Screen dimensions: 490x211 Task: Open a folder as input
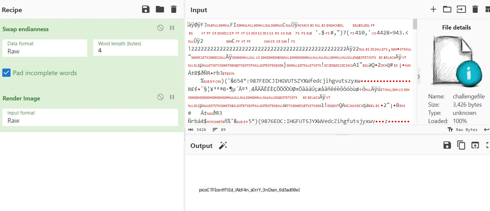tap(447, 10)
